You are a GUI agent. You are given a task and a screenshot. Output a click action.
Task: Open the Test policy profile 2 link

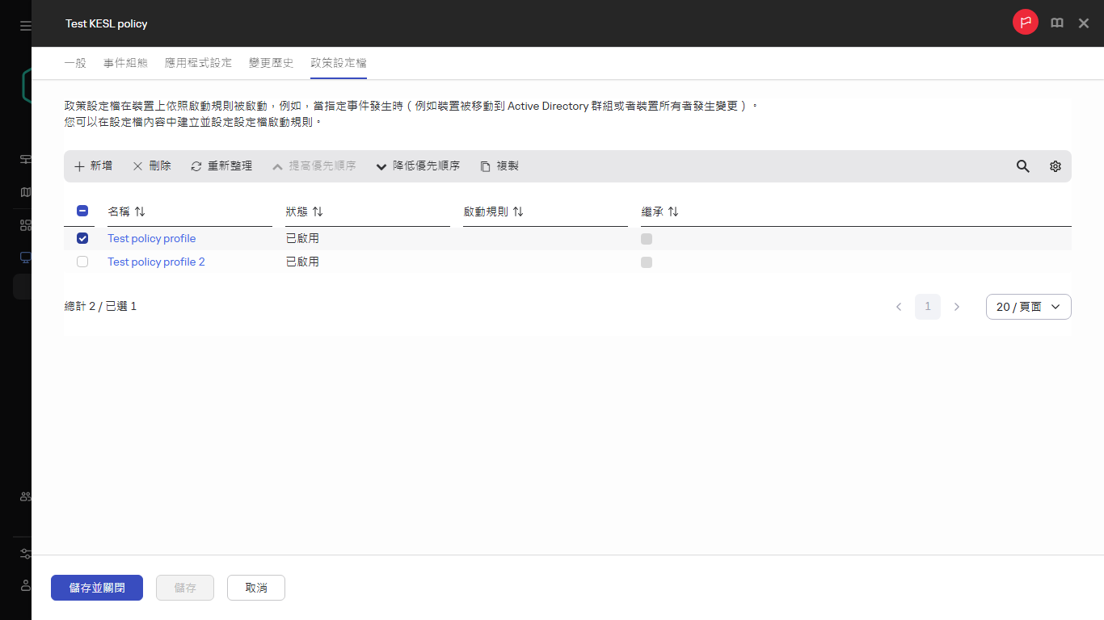156,262
